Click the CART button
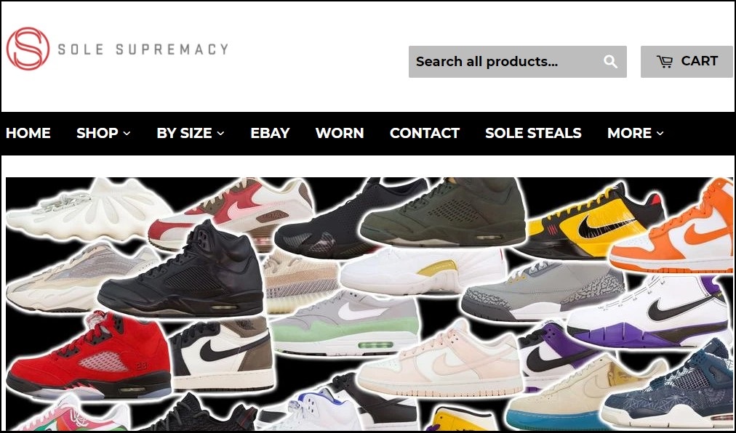The image size is (736, 433). pos(687,62)
